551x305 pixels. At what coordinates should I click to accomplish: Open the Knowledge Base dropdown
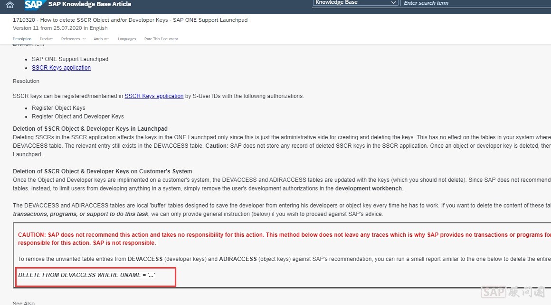click(355, 3)
